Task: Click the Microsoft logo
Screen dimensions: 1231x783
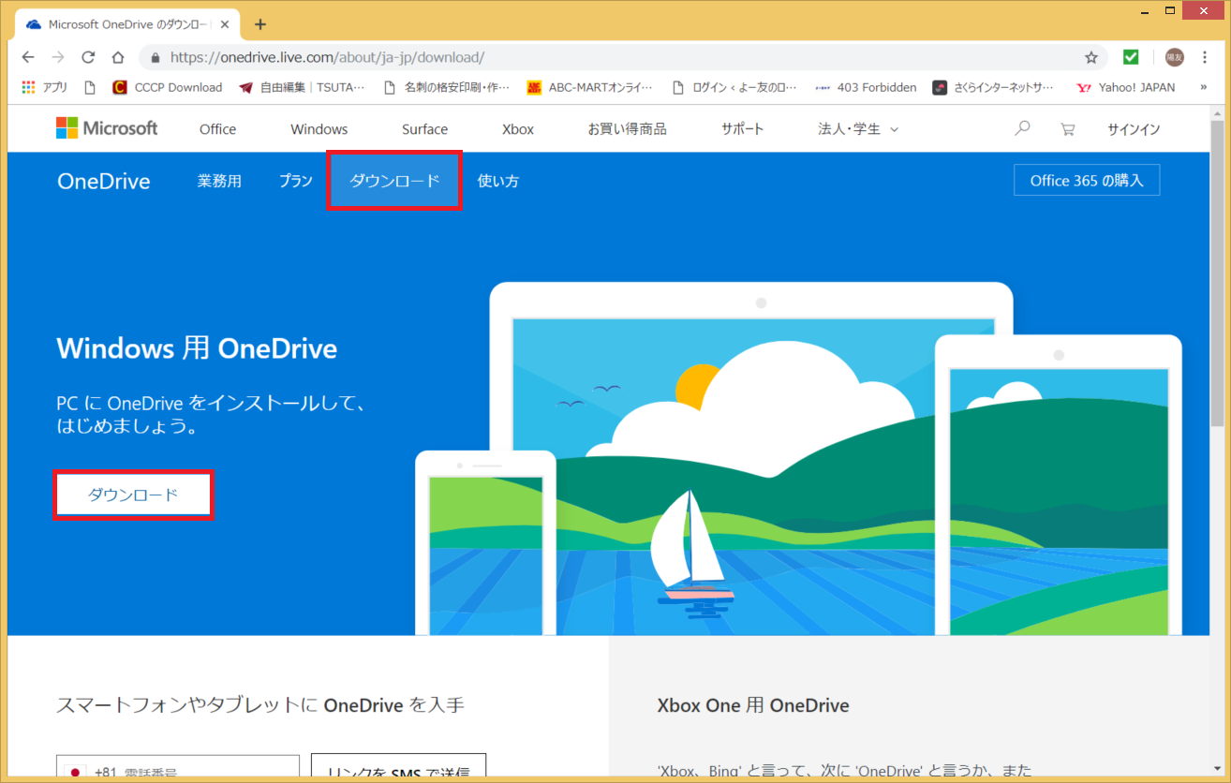Action: 107,128
